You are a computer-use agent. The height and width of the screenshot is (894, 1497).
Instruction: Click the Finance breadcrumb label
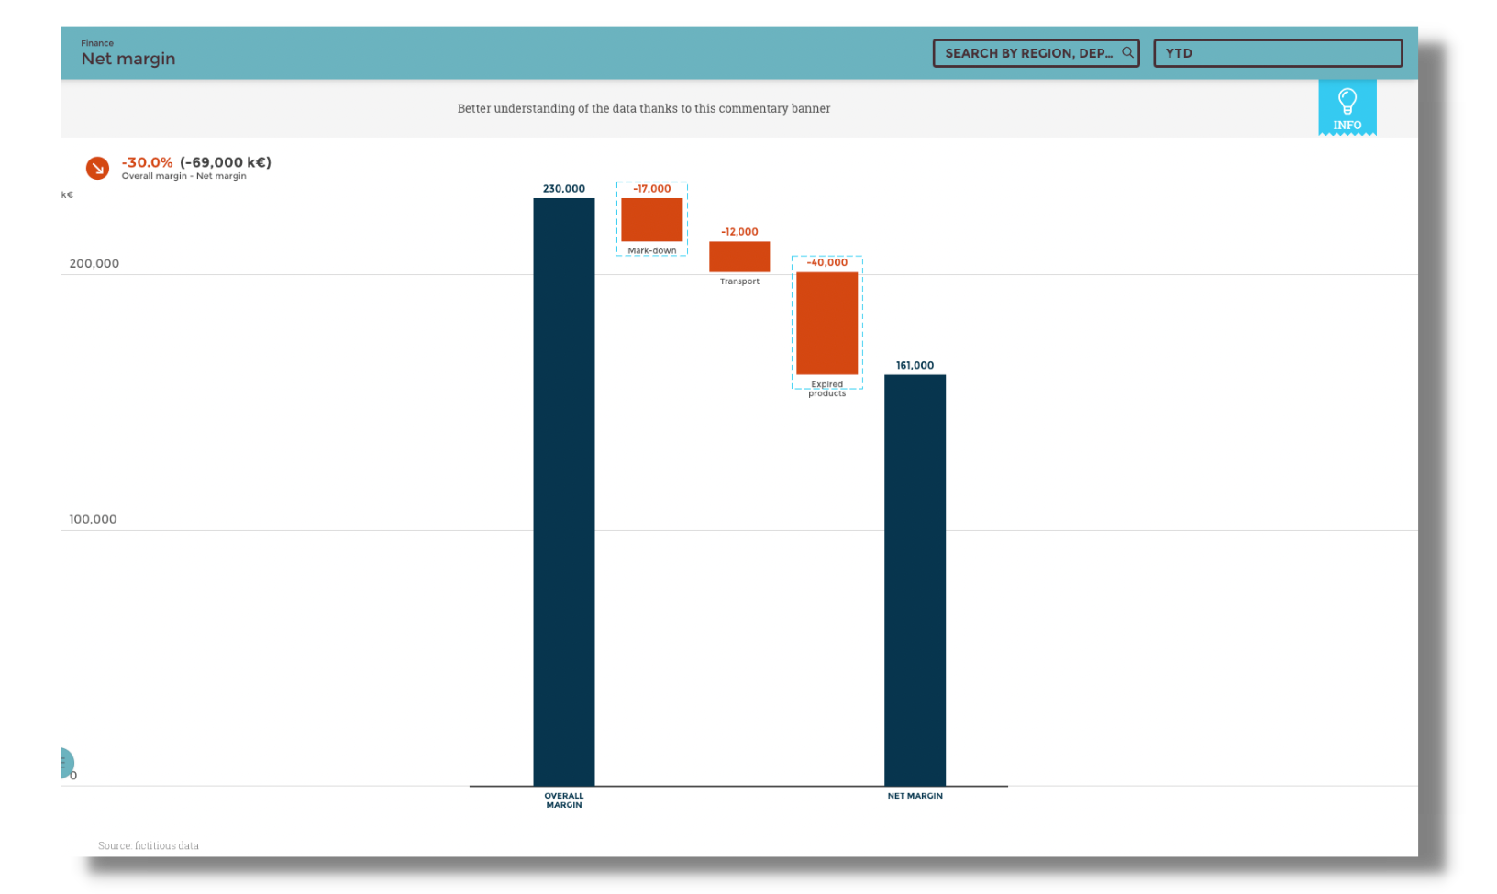[97, 43]
